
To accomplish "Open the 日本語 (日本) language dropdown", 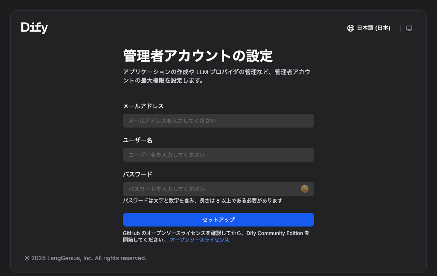I will pyautogui.click(x=373, y=28).
